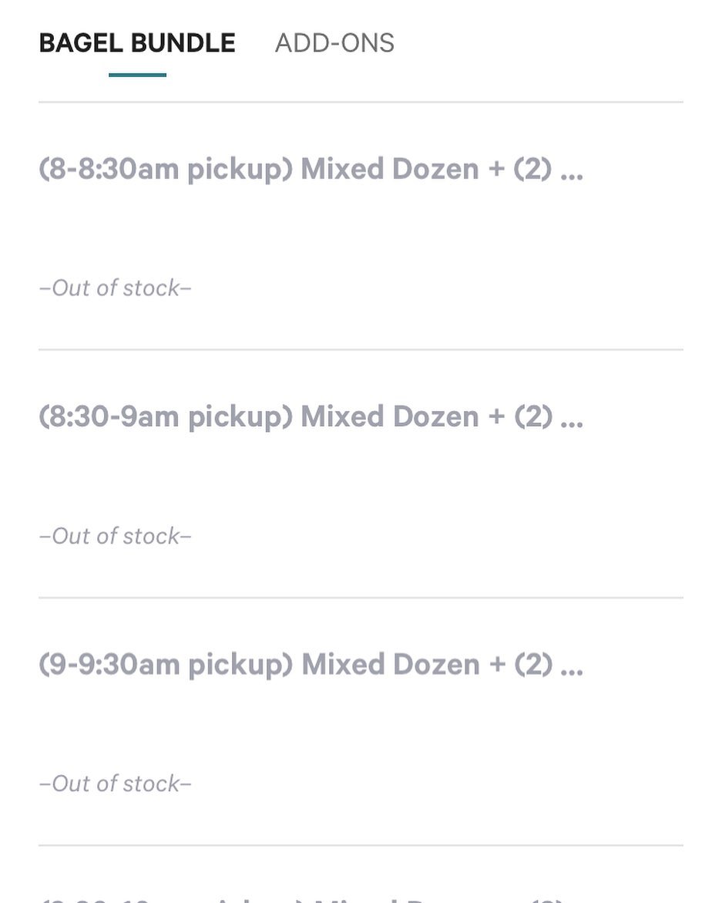Click the divider line beneath the tab bar

[361, 102]
